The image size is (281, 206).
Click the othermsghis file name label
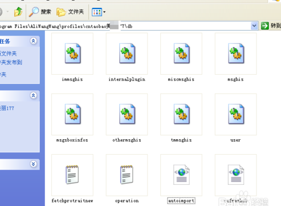click(x=127, y=140)
